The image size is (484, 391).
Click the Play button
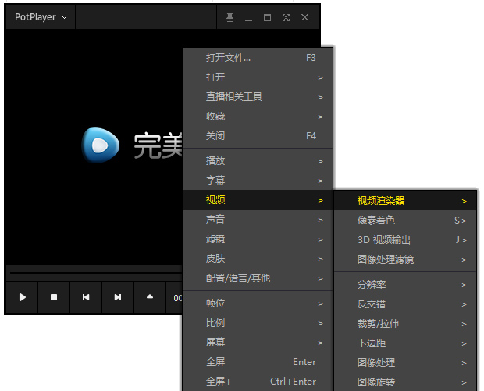click(22, 297)
